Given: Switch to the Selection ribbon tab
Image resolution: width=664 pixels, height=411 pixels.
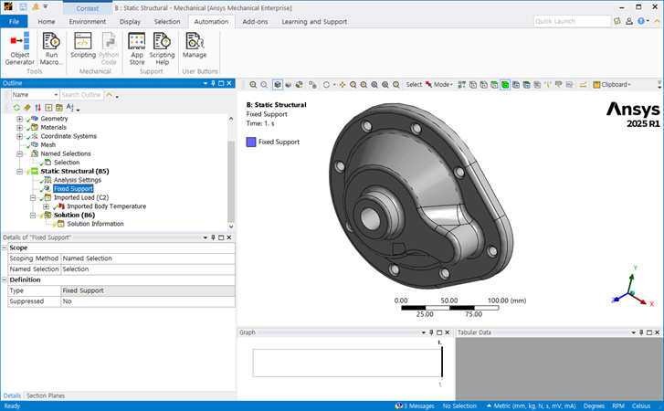Looking at the screenshot, I should [167, 22].
